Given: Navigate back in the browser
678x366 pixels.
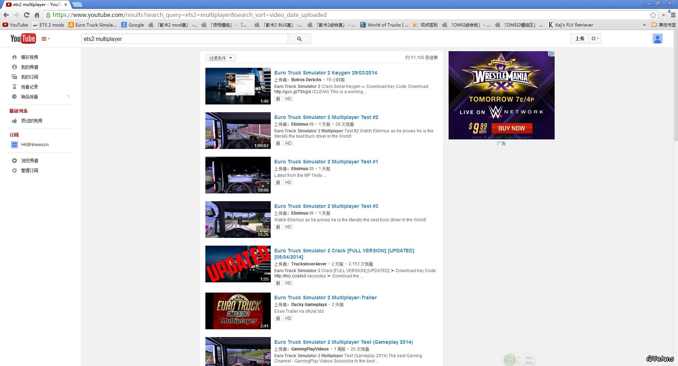Looking at the screenshot, I should coord(6,15).
